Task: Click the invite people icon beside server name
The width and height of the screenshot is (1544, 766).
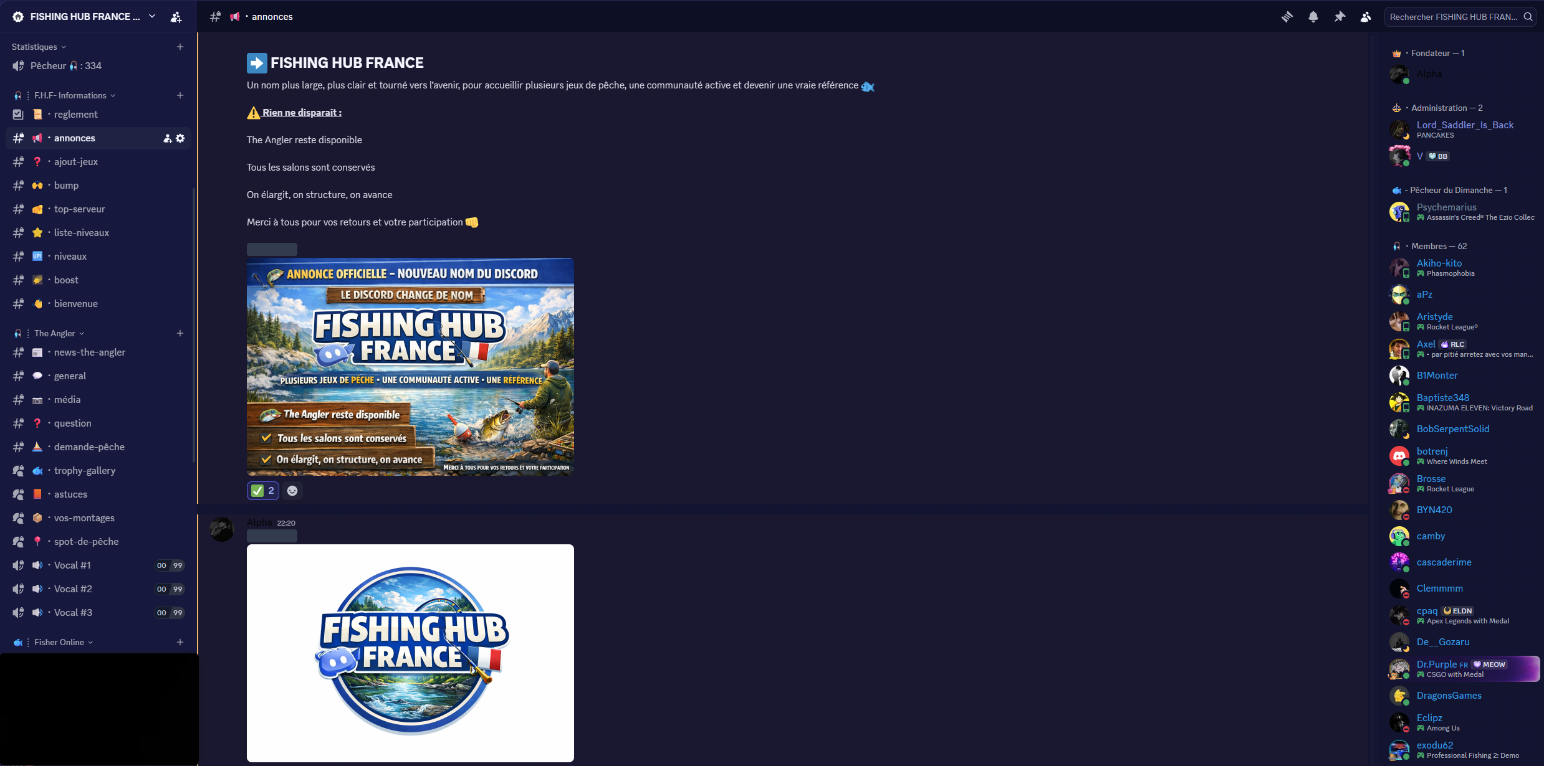Action: click(176, 17)
